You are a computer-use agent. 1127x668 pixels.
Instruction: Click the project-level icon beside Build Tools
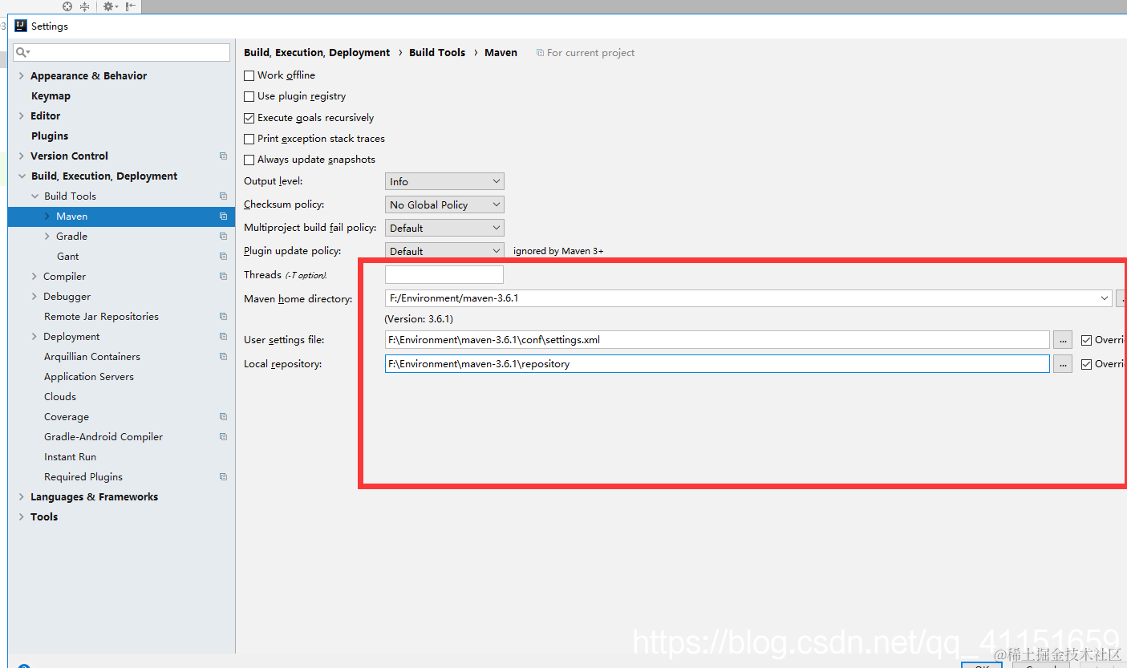pos(223,196)
